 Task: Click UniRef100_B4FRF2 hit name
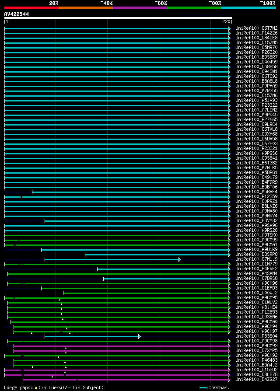[256, 269]
